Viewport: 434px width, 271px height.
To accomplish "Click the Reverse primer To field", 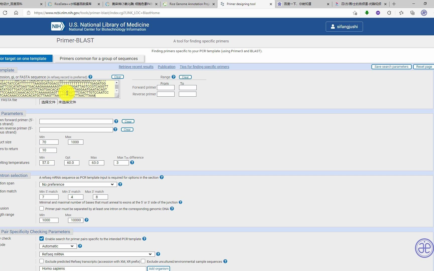I will (188, 94).
